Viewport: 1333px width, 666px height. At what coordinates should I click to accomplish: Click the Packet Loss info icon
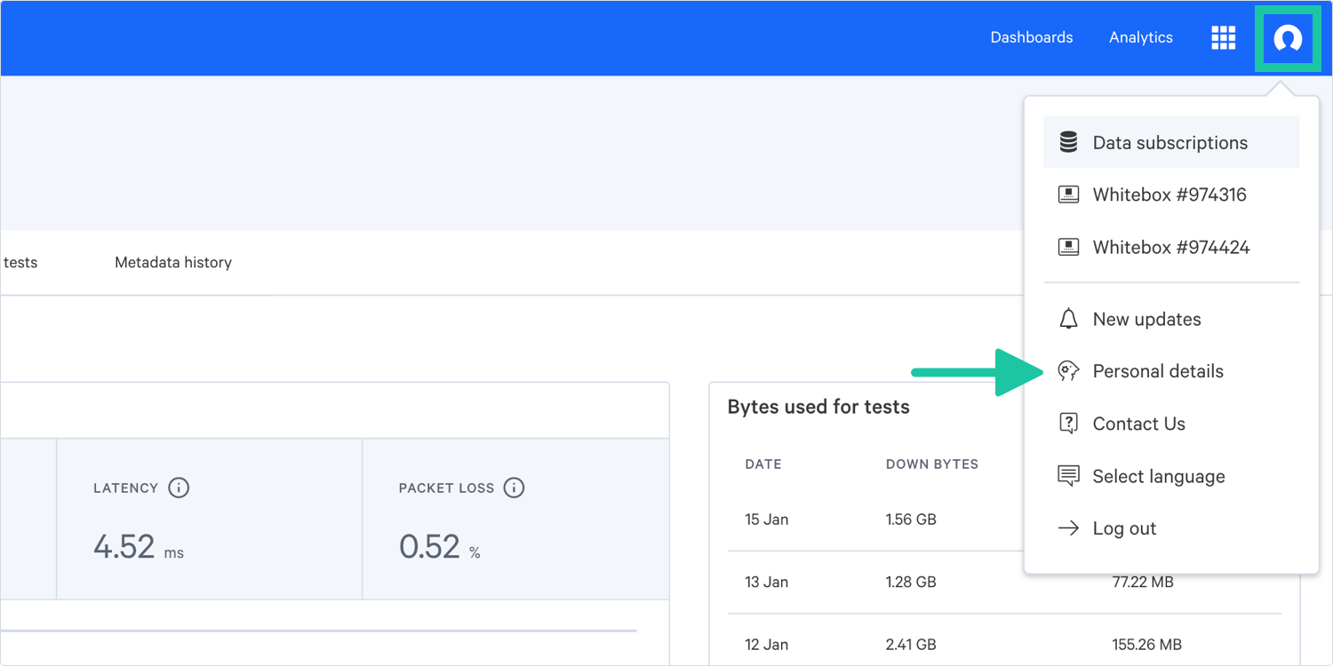point(514,488)
